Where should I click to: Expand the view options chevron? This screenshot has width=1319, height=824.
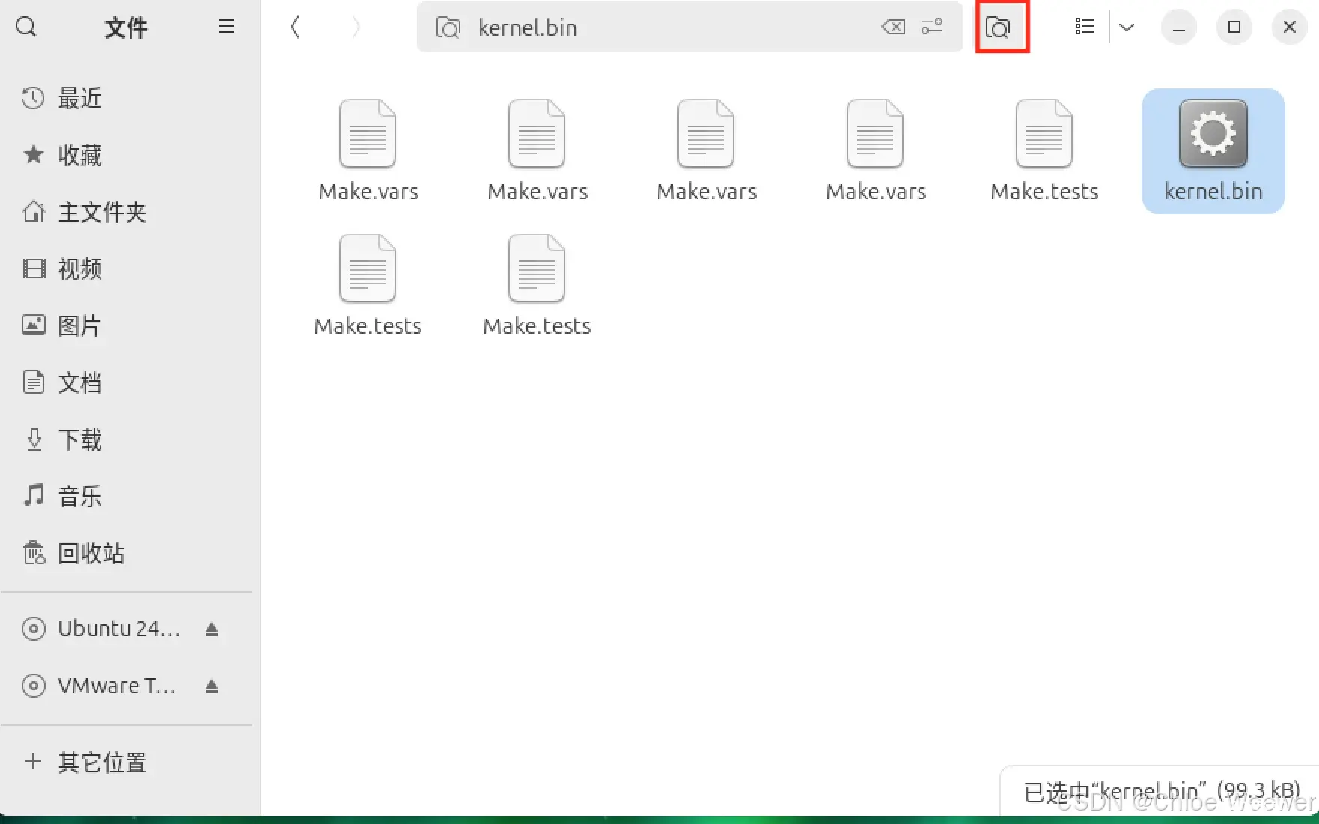tap(1127, 28)
